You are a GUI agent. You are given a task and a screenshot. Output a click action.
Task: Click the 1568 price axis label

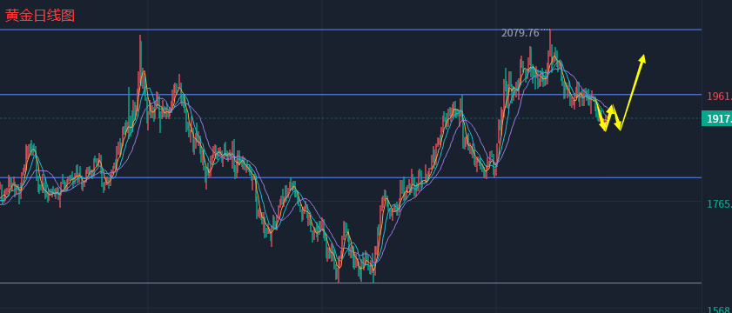click(719, 310)
